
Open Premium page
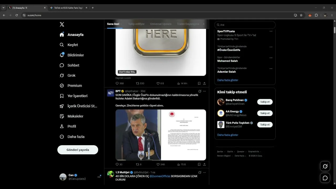pos(71,86)
